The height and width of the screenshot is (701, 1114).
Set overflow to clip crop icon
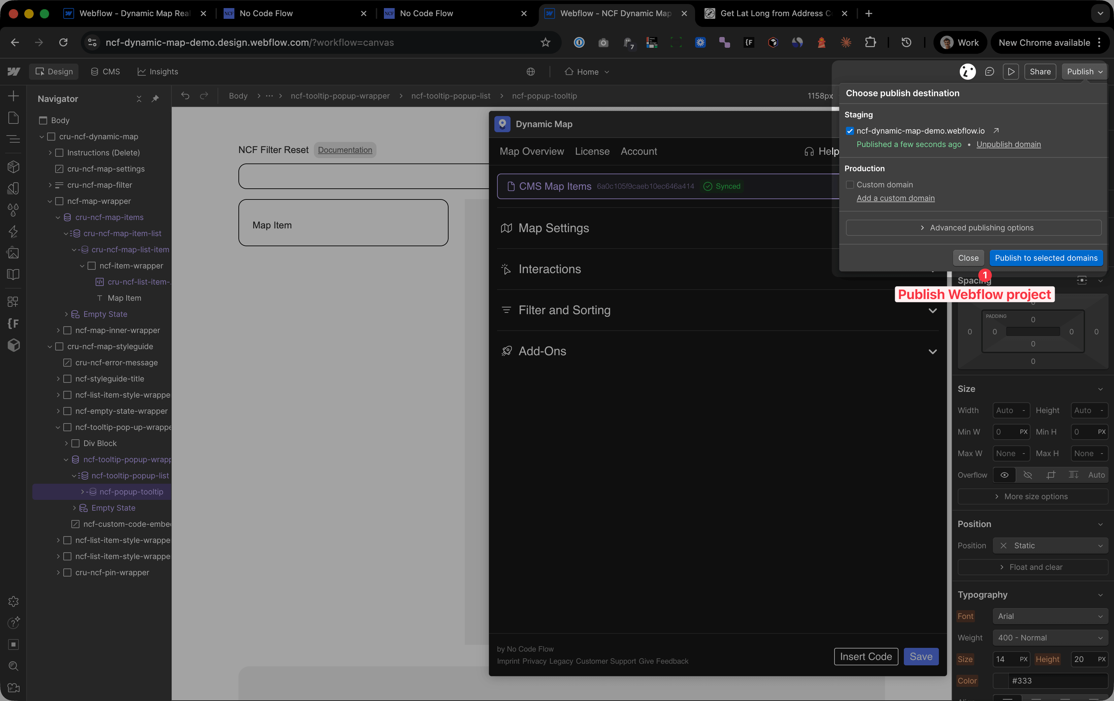click(x=1051, y=475)
